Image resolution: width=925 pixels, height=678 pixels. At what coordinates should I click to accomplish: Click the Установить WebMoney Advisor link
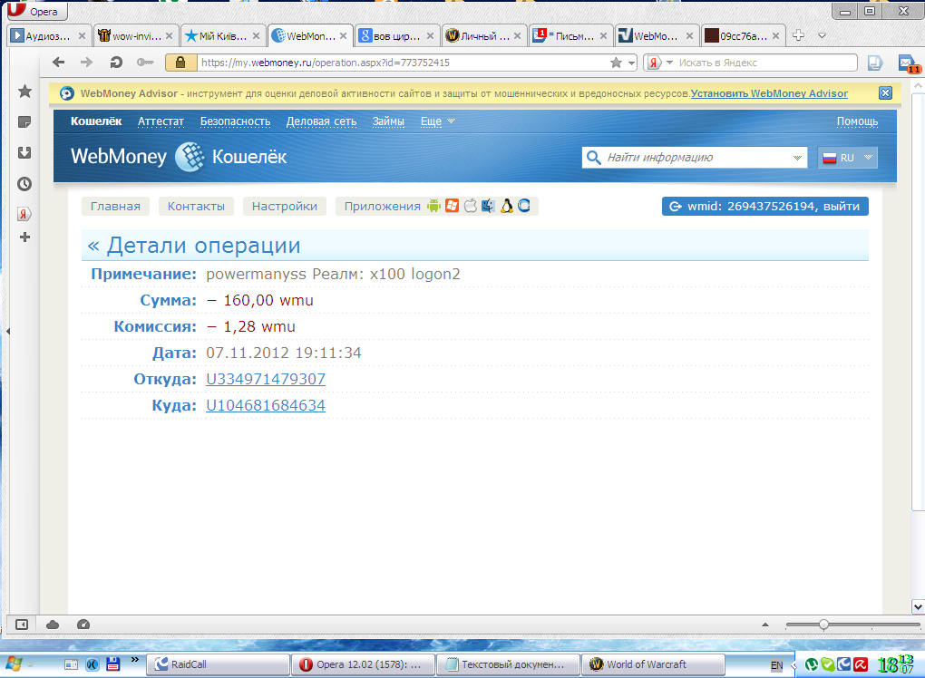[x=769, y=93]
